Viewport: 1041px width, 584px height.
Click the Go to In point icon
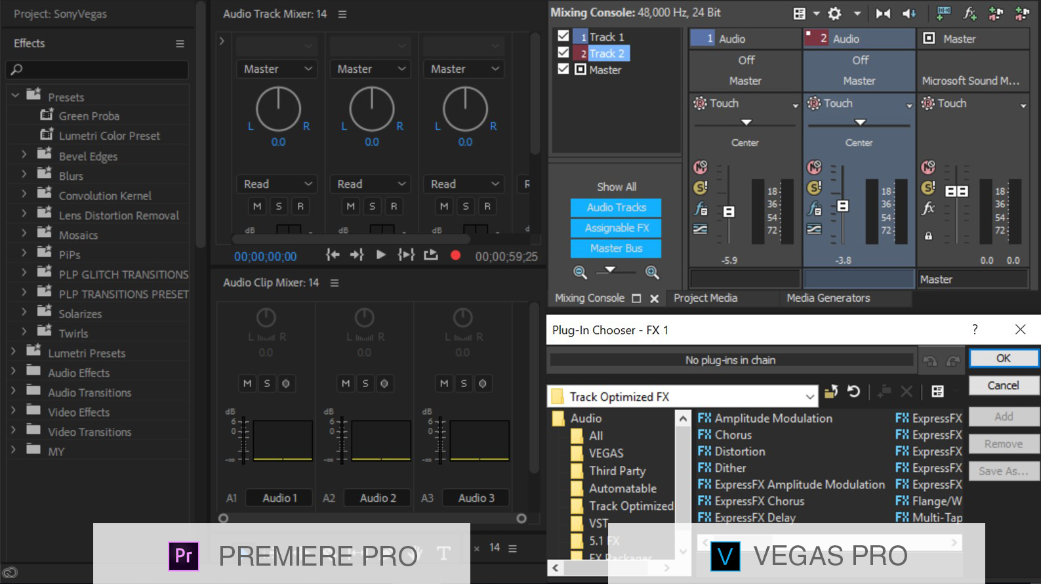tap(333, 255)
